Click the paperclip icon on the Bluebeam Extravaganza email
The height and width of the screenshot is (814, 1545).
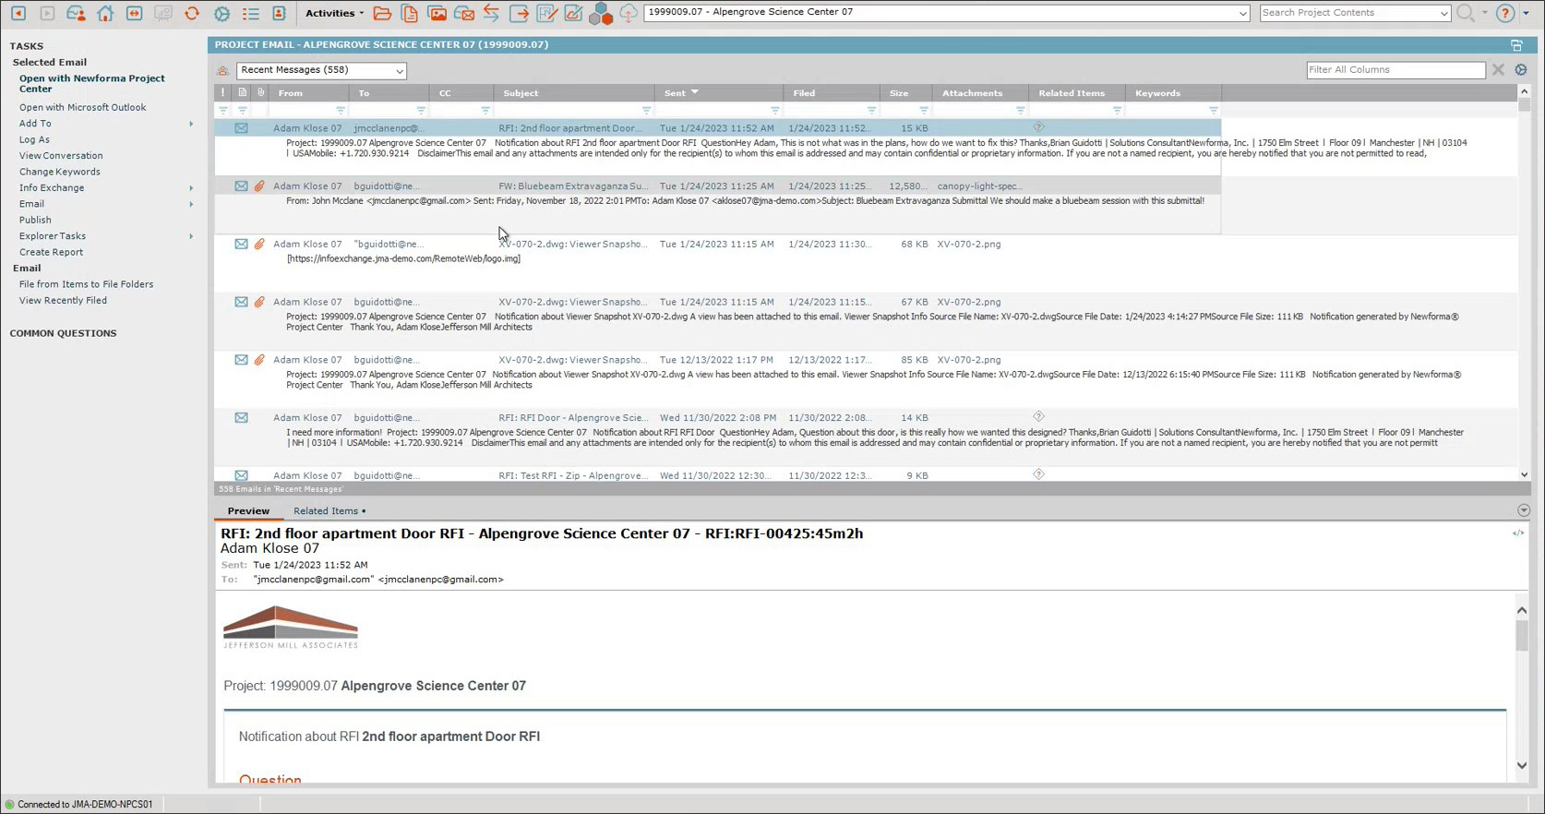(x=259, y=186)
